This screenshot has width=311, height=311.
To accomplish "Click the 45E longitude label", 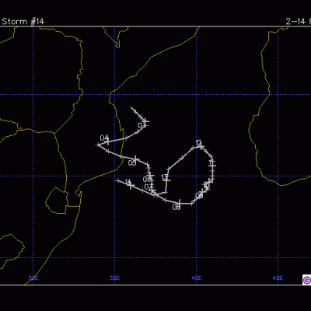I will [278, 278].
